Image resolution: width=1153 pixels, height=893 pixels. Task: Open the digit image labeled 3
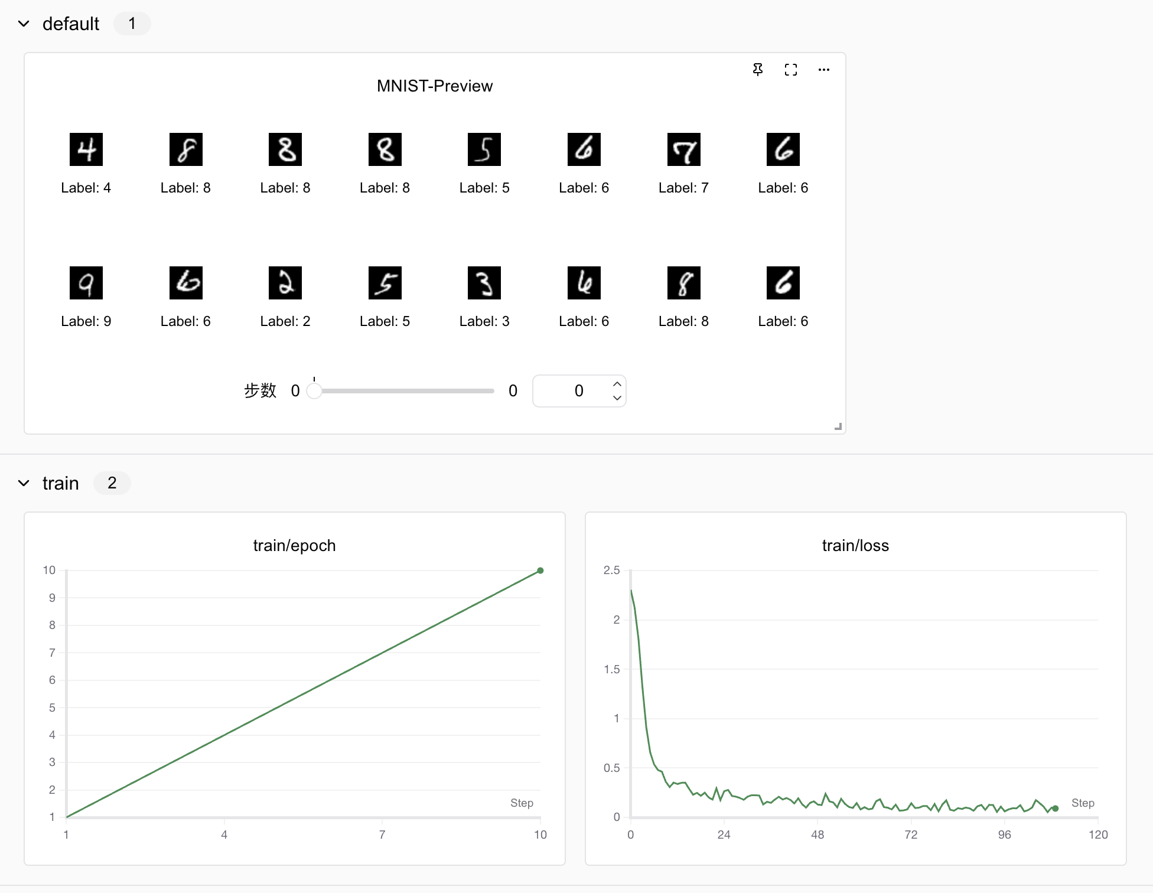coord(484,283)
